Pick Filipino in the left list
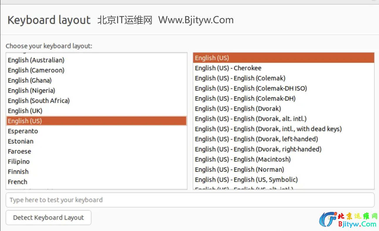Viewport: 379px width, 231px height. click(19, 162)
